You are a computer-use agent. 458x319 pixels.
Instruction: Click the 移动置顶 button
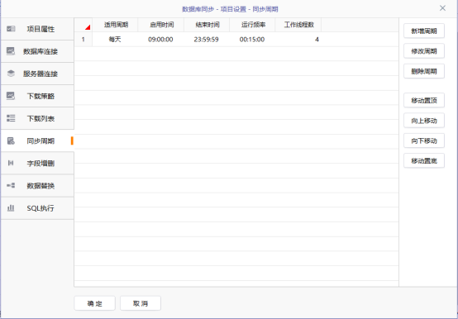click(x=424, y=100)
